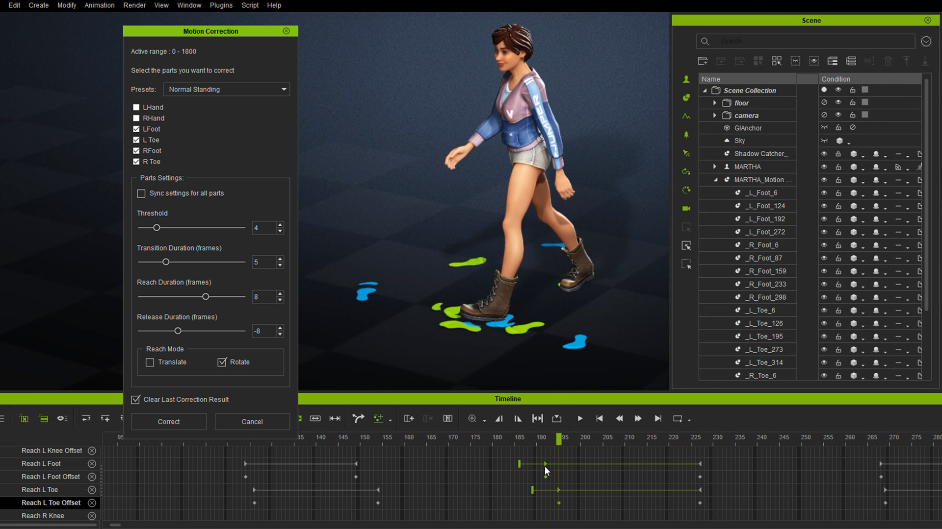Viewport: 942px width, 529px height.
Task: Collapse the Scene Collection tree
Action: [705, 91]
